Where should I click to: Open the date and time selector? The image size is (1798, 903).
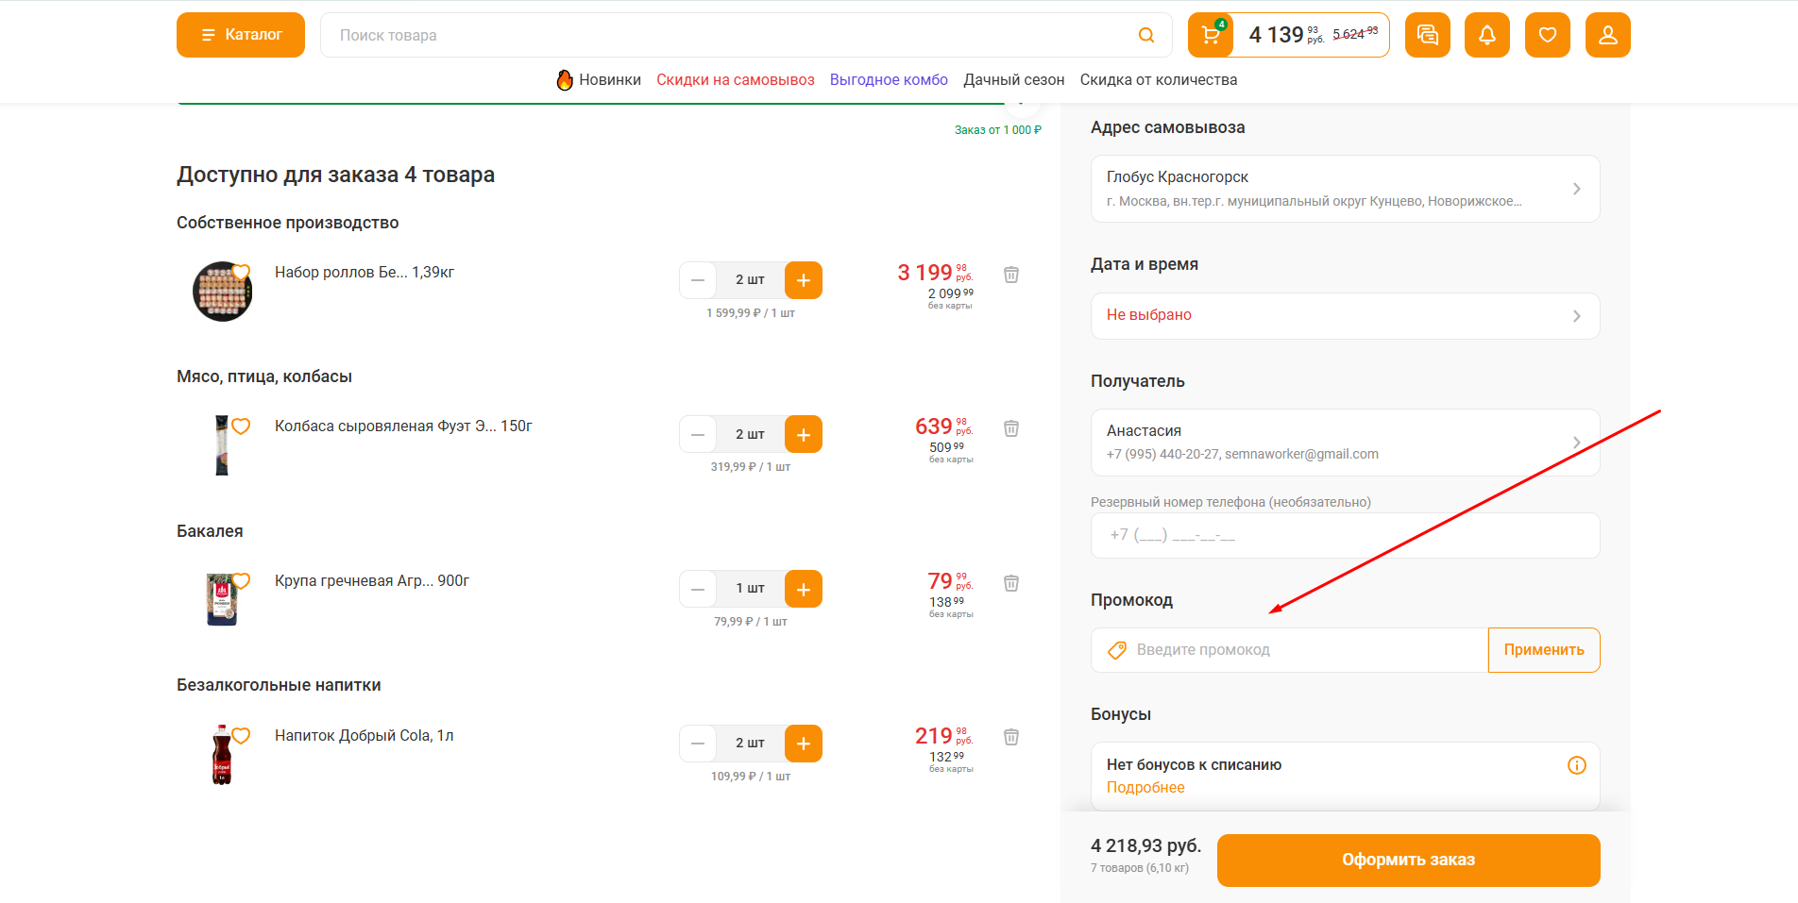click(x=1345, y=316)
